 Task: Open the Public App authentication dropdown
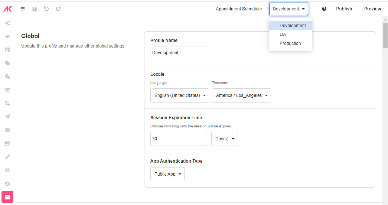[167, 174]
